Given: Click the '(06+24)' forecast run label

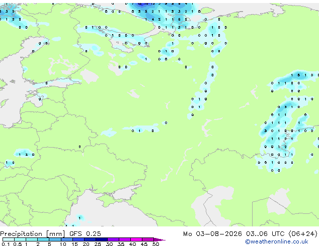Looking at the screenshot, I should point(303,234).
